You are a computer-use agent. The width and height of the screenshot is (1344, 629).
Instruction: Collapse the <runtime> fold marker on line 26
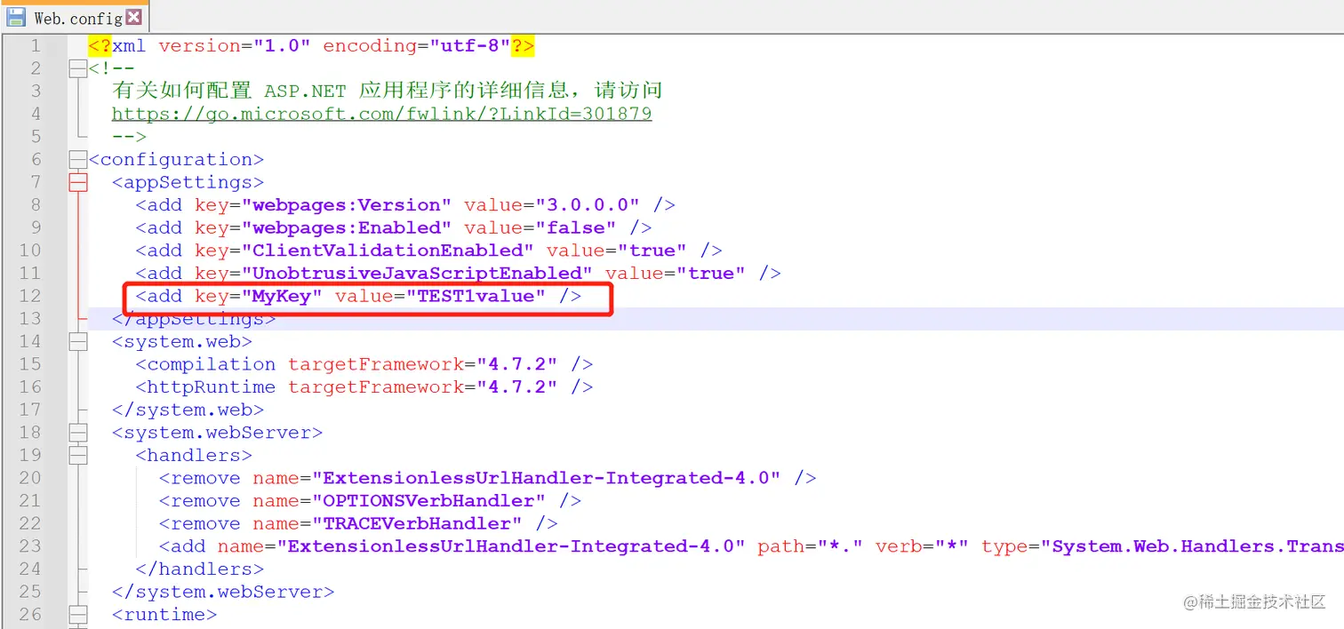tap(78, 614)
